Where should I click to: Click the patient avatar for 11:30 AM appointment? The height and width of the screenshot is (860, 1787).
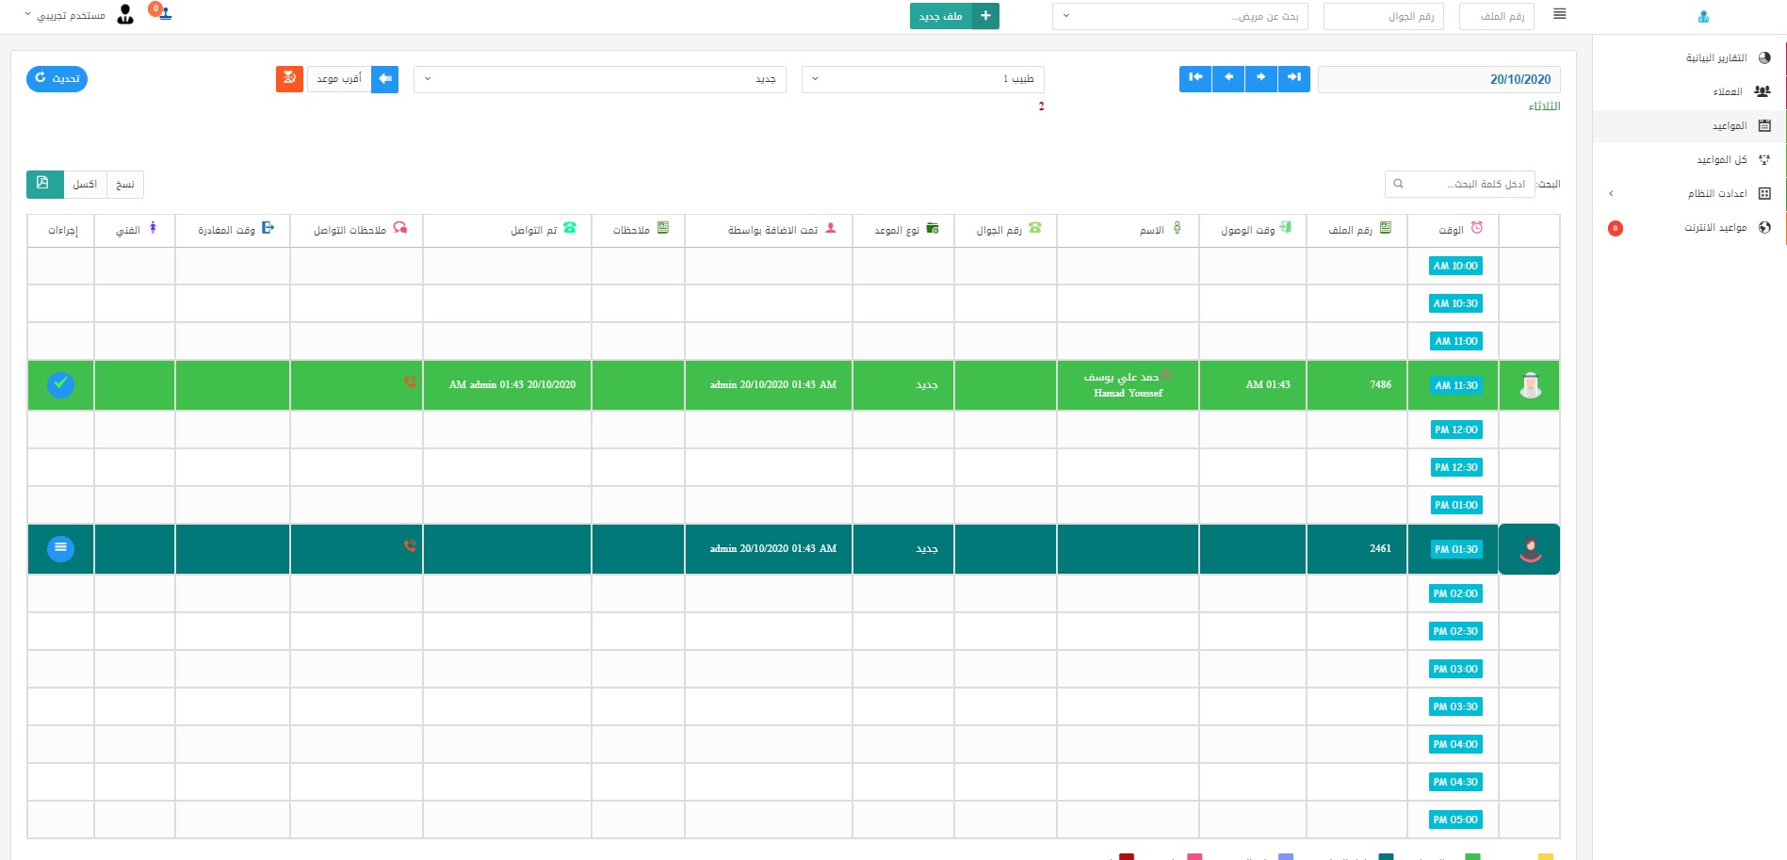[x=1530, y=385]
